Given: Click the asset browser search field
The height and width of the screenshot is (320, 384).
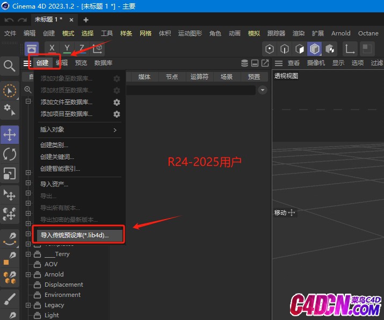Looking at the screenshot, I should [x=191, y=90].
